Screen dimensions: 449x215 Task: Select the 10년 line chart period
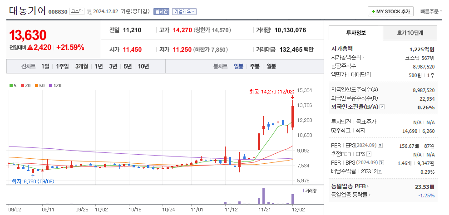[143, 66]
